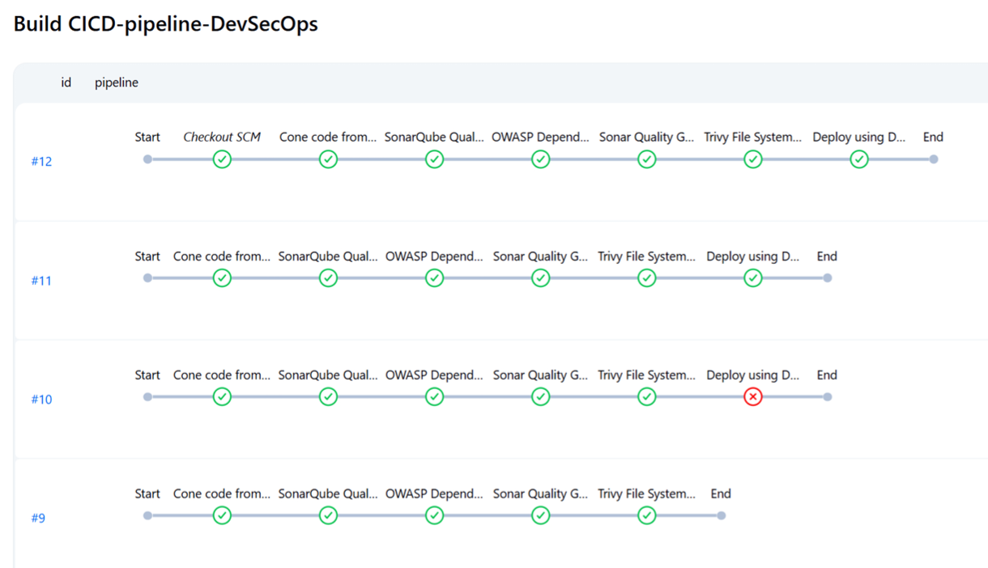Click the End node of build #9
Screen dimensions: 988x568
coord(721,515)
